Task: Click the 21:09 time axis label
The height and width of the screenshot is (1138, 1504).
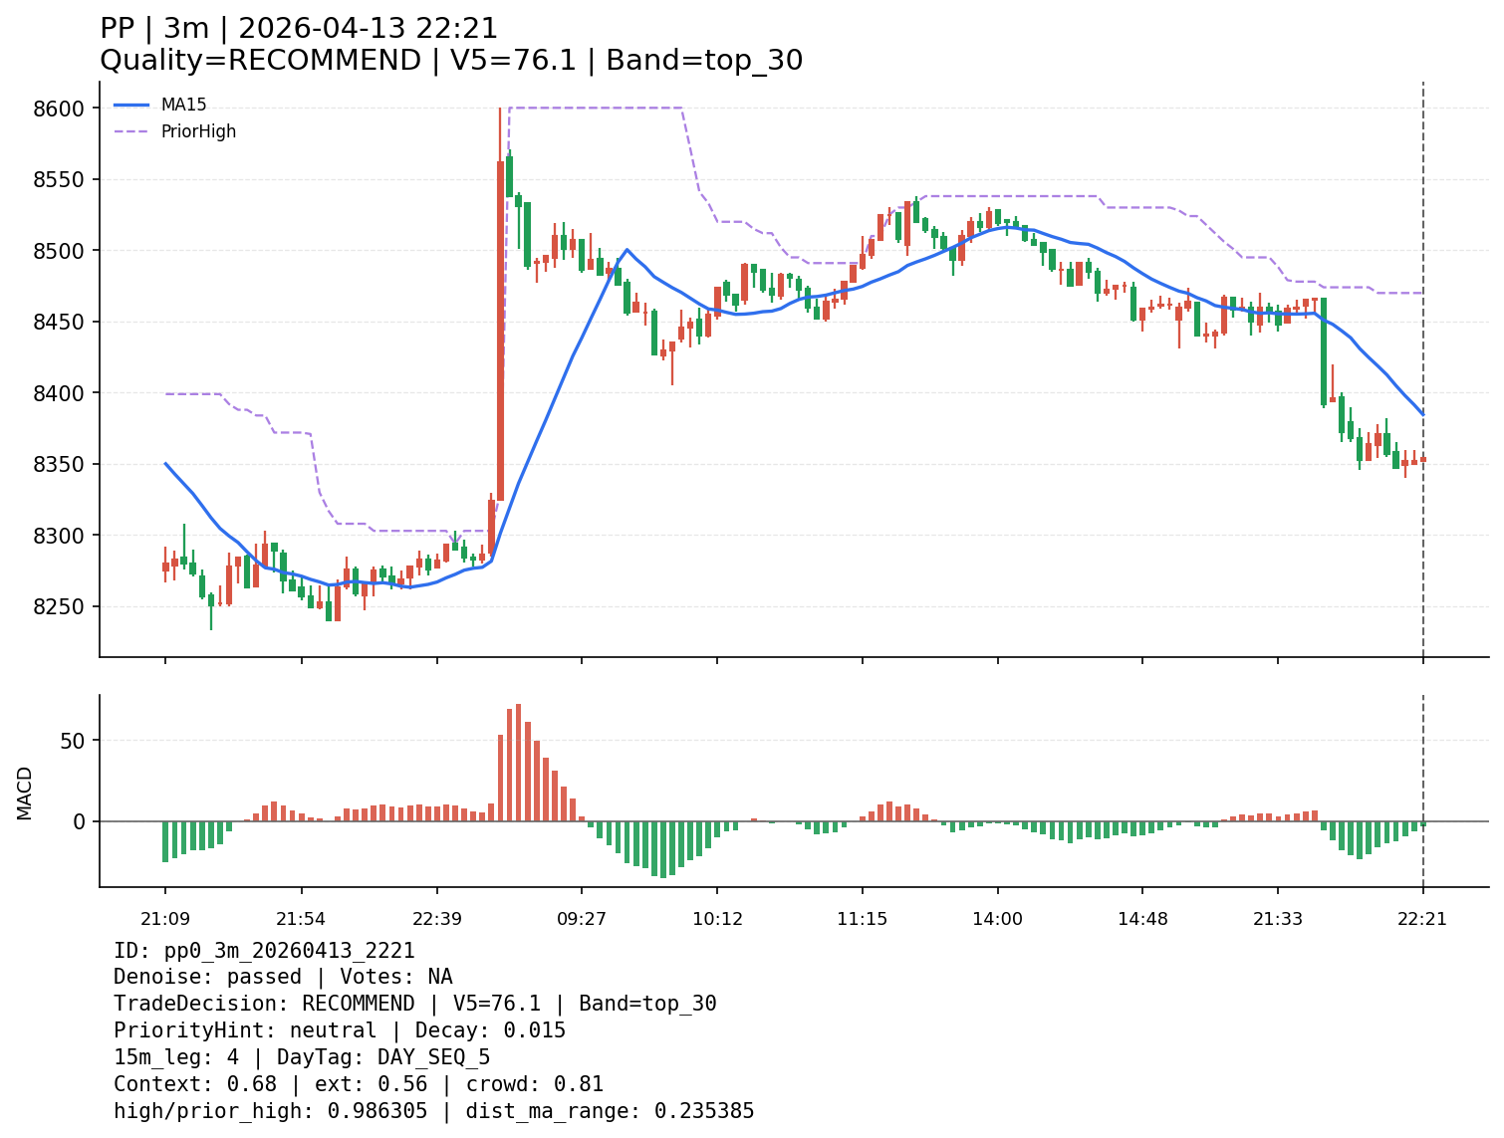Action: (x=165, y=919)
